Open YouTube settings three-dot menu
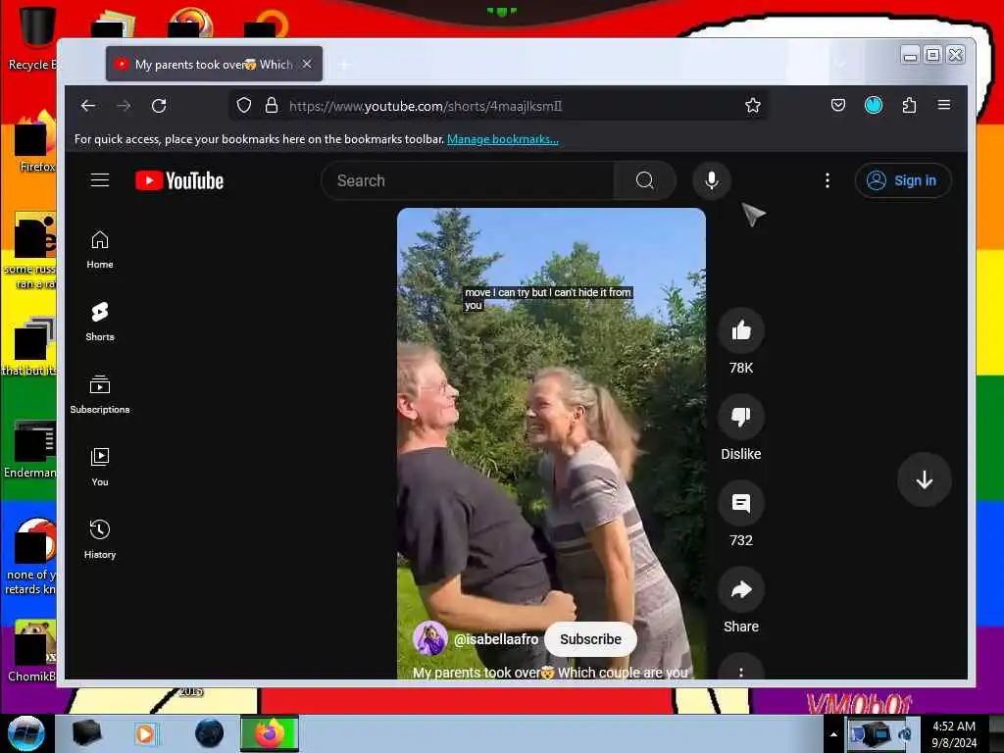This screenshot has height=753, width=1004. coord(828,180)
